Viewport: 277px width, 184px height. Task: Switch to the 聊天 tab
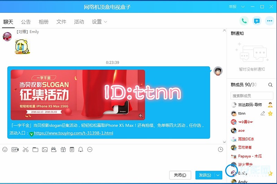8,22
